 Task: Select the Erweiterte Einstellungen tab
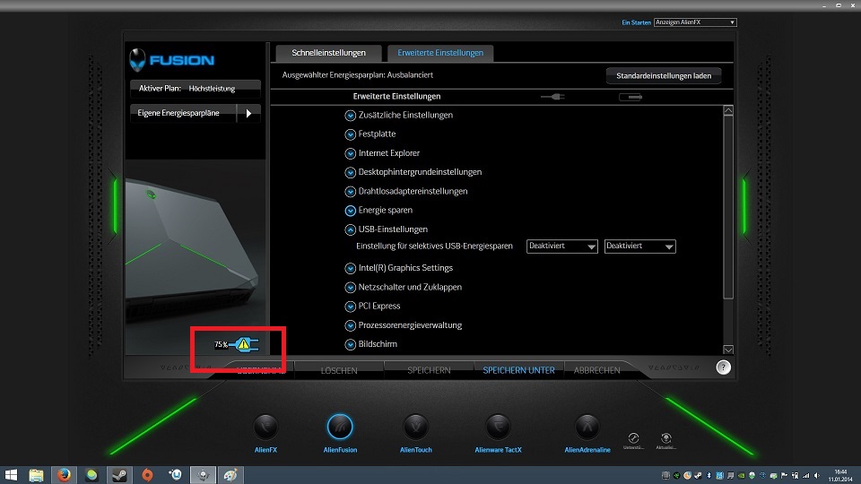coord(440,53)
